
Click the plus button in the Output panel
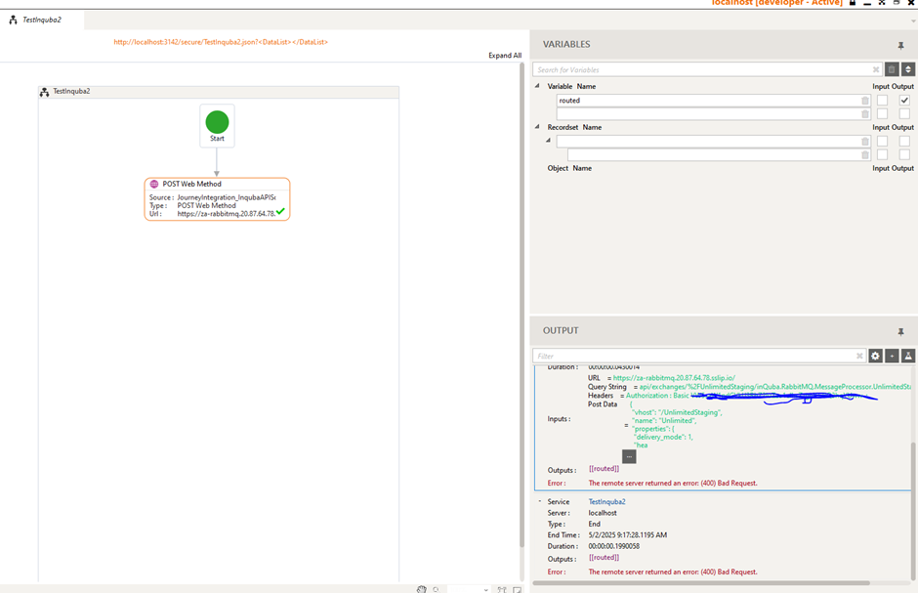pos(891,356)
